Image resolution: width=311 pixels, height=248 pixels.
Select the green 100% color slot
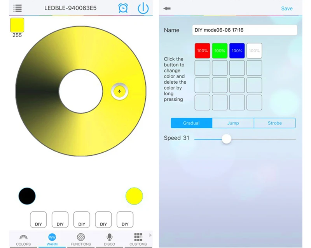tap(220, 51)
